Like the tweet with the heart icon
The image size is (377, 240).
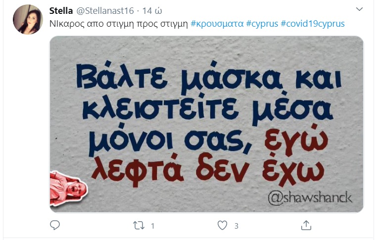(x=223, y=225)
